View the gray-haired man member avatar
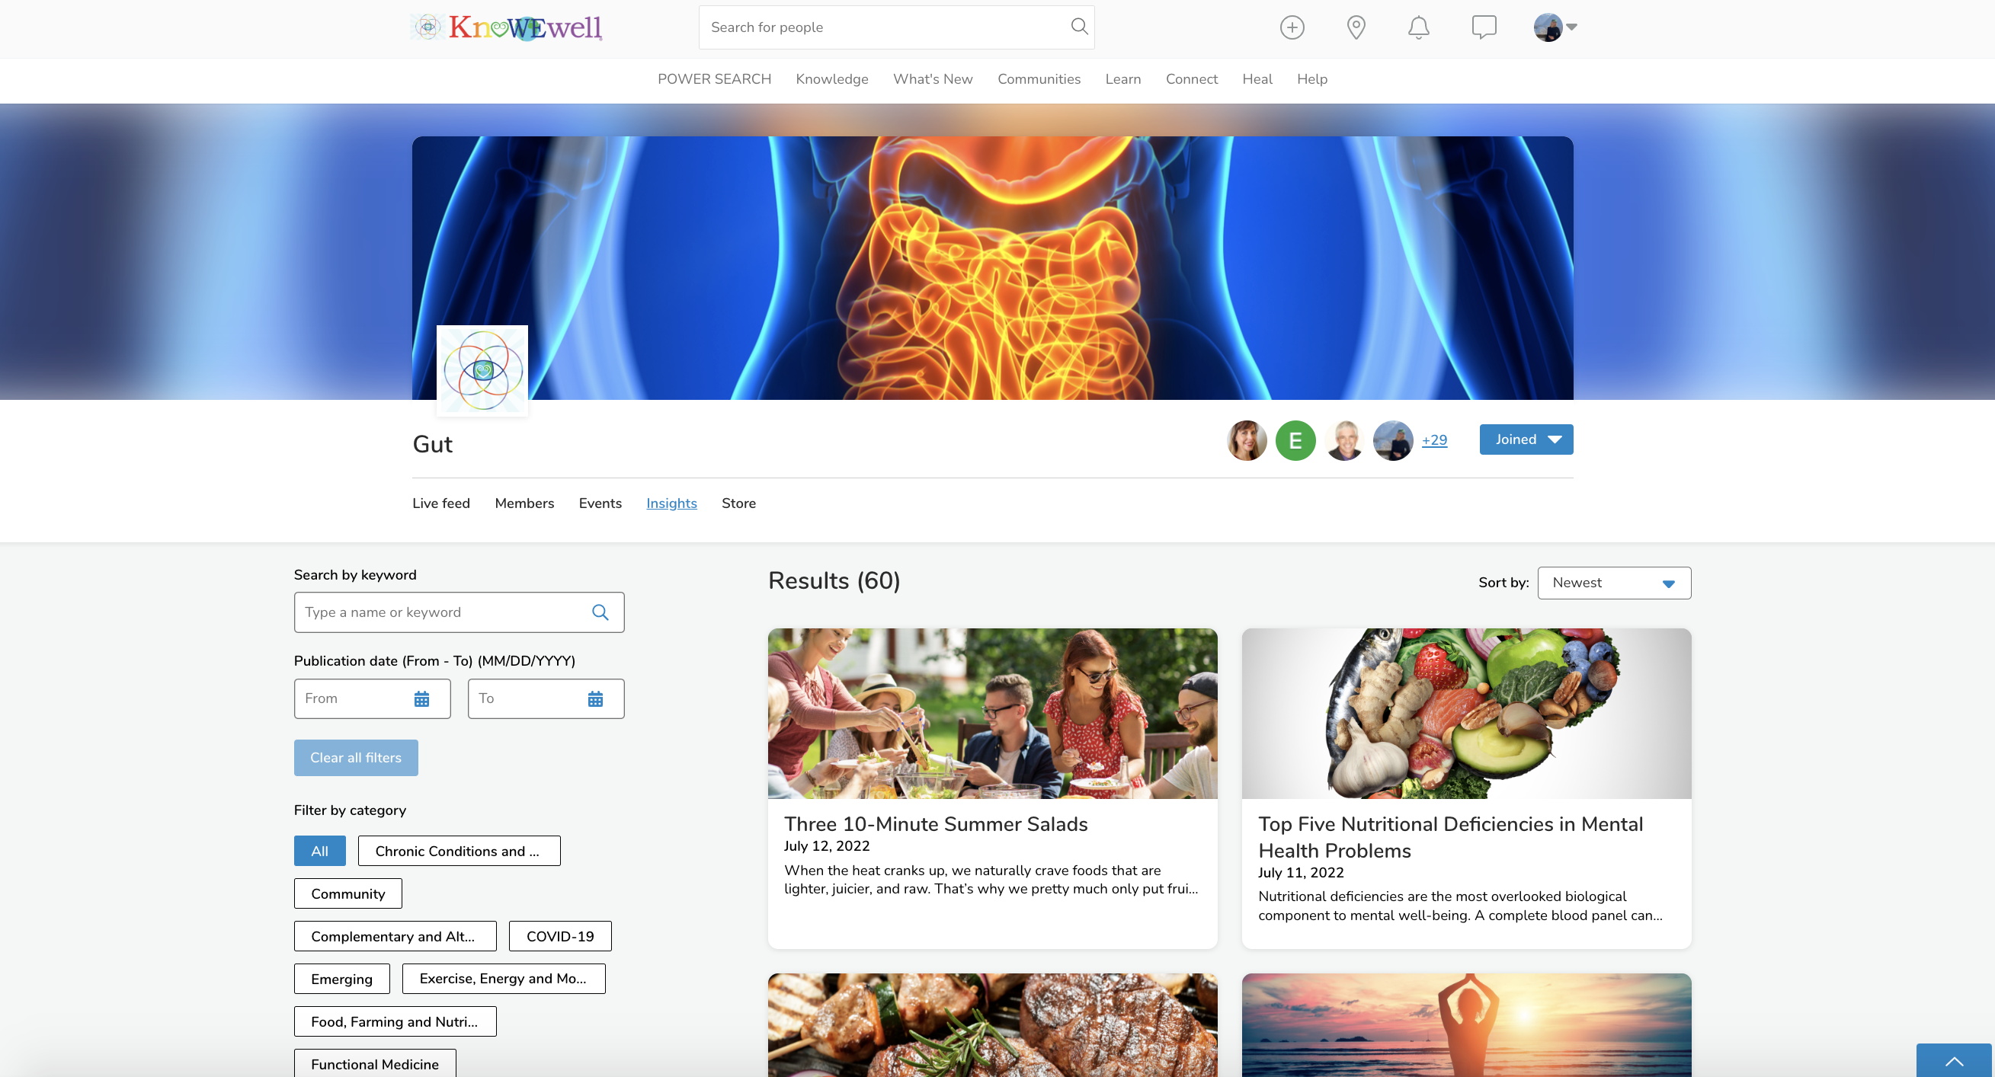Viewport: 1995px width, 1077px height. (x=1344, y=440)
